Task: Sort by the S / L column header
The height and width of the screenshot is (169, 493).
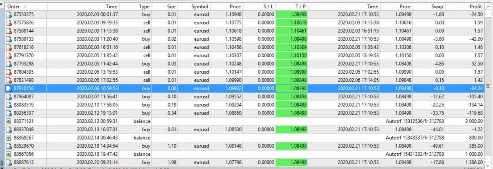Action: coord(259,6)
